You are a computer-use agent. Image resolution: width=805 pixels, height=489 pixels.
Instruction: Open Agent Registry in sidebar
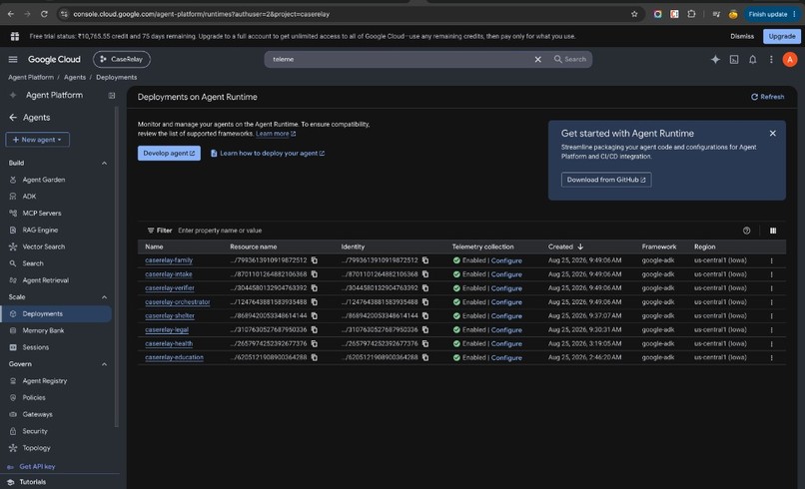pyautogui.click(x=45, y=381)
